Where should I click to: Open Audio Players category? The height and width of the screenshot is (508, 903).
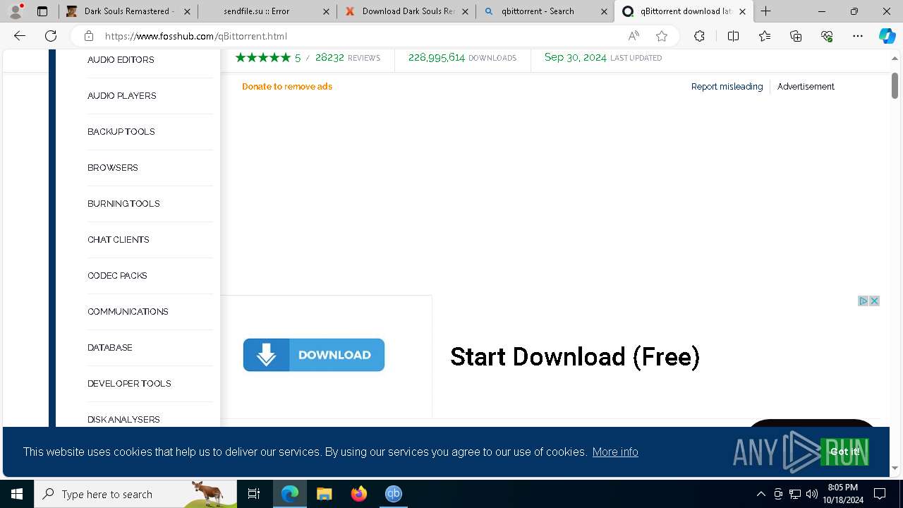coord(122,96)
